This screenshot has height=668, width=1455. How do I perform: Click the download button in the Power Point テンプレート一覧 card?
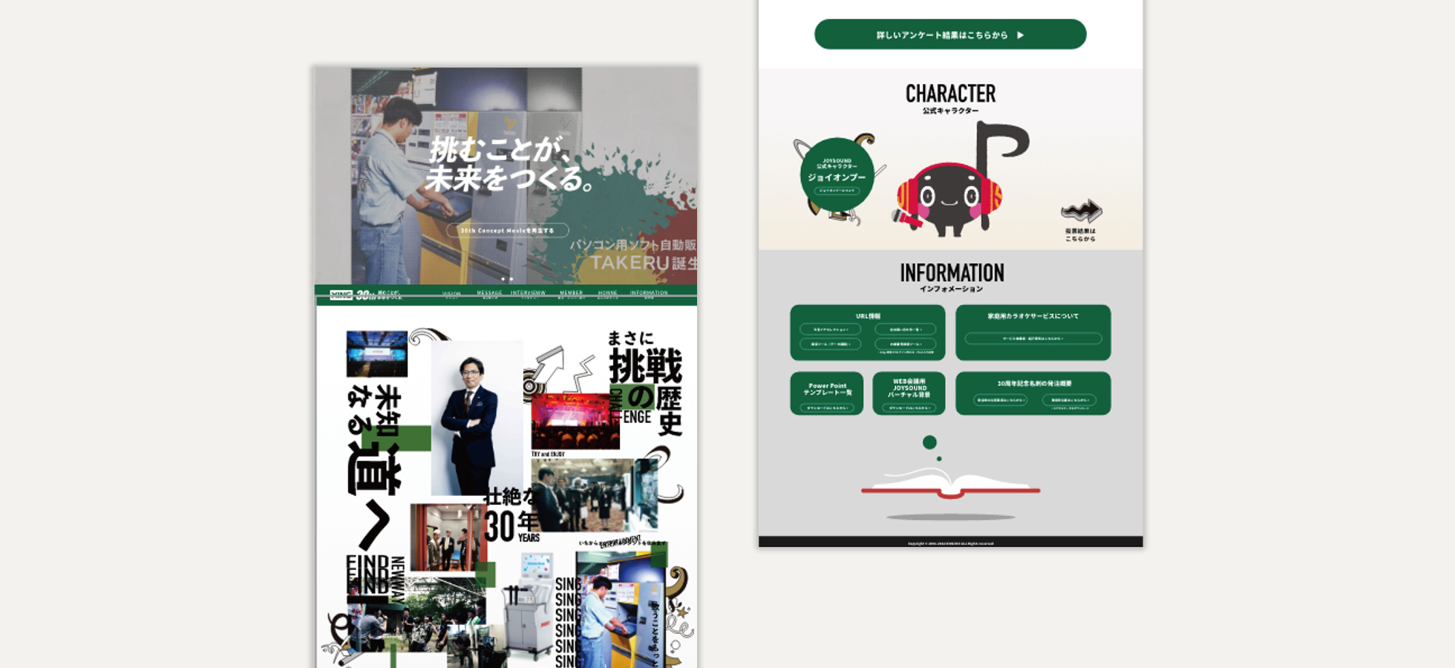[x=826, y=407]
